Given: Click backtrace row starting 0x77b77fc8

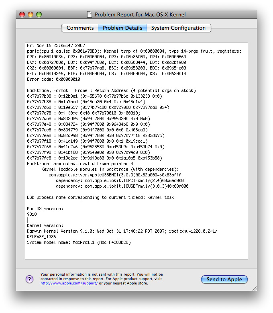Looking at the screenshot, I should 94,158.
